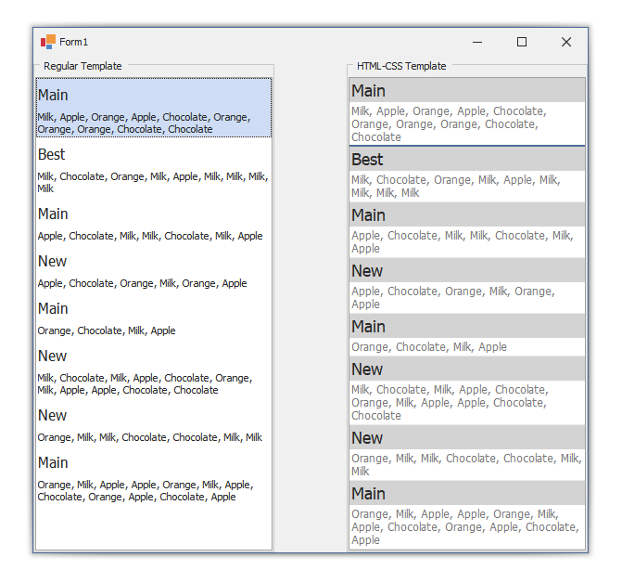
Task: Minimize the Form1 window
Action: [x=477, y=42]
